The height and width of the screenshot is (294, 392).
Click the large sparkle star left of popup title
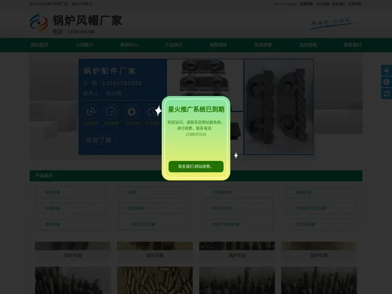point(158,111)
